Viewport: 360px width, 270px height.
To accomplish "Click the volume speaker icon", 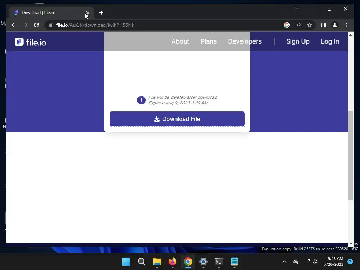I will tap(315, 262).
